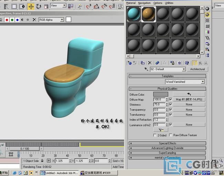Enable the 2-Sided checkbox

click(x=155, y=135)
